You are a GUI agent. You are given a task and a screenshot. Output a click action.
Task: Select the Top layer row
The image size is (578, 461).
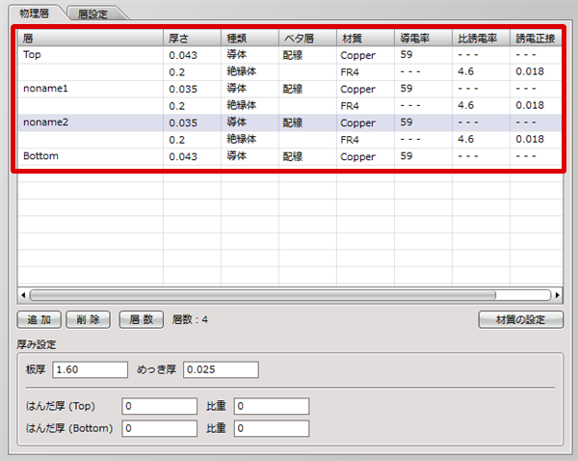87,56
